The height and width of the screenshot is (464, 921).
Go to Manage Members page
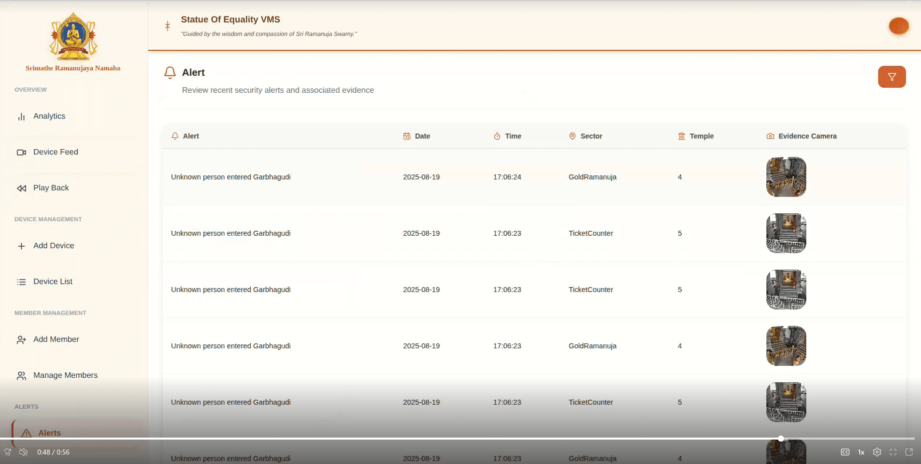pos(65,375)
